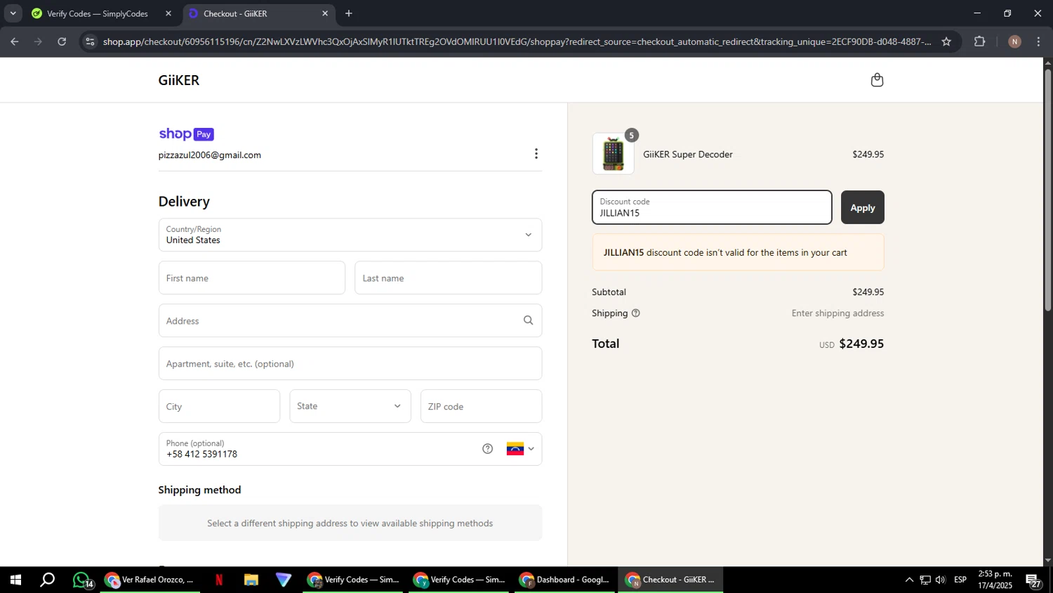
Task: Reload the checkout page
Action: 62,42
